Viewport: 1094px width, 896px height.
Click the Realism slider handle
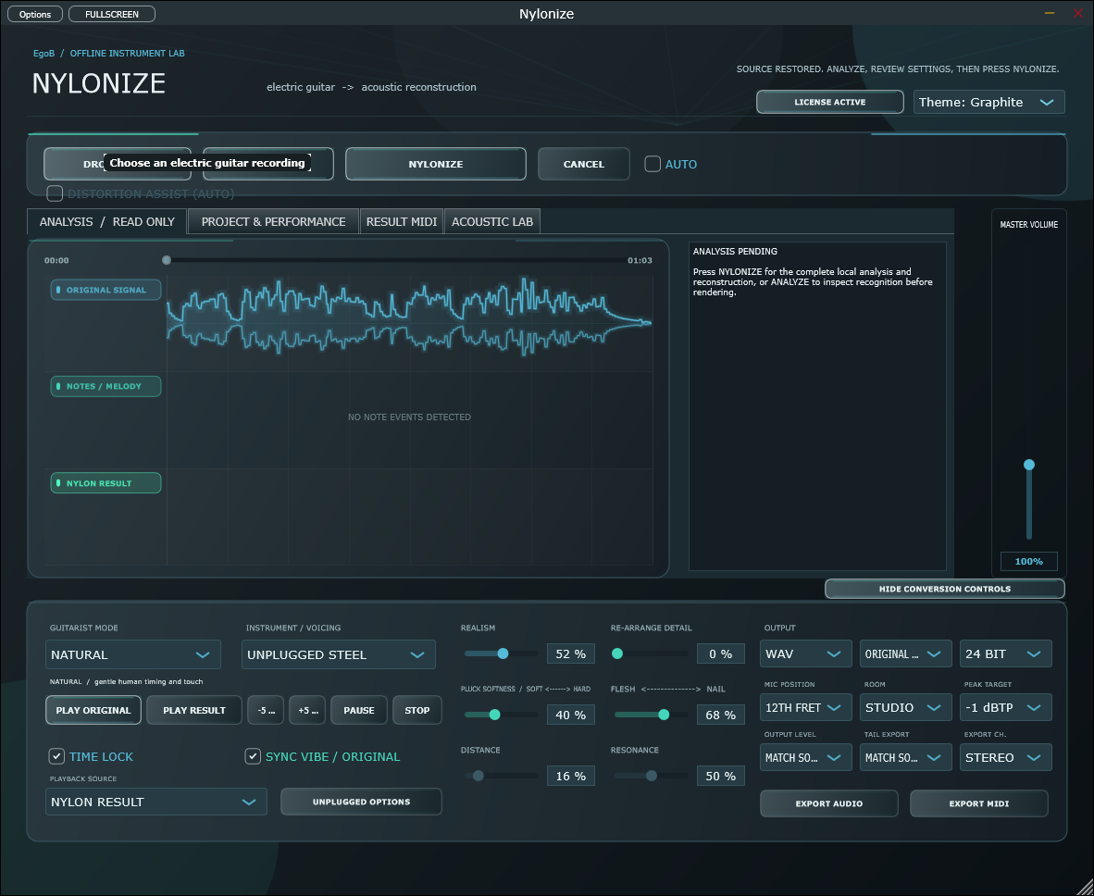503,653
